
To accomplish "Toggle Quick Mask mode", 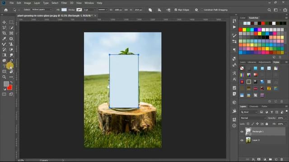I will 4,94.
